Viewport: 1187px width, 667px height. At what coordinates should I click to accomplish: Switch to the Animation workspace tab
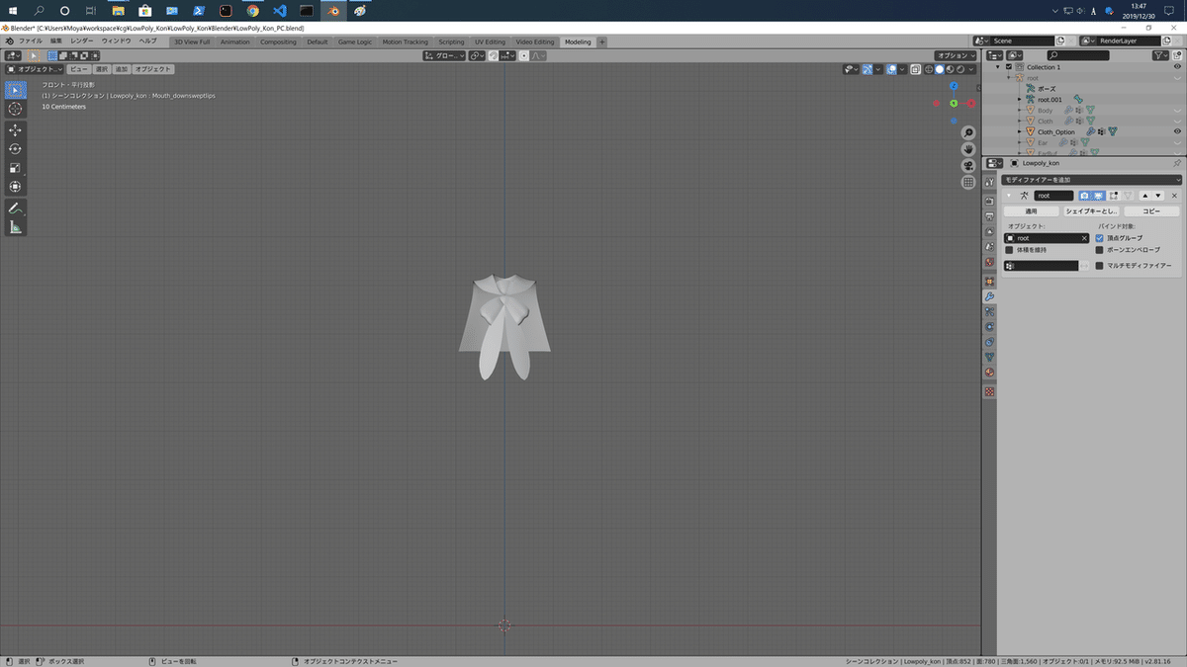click(x=235, y=42)
